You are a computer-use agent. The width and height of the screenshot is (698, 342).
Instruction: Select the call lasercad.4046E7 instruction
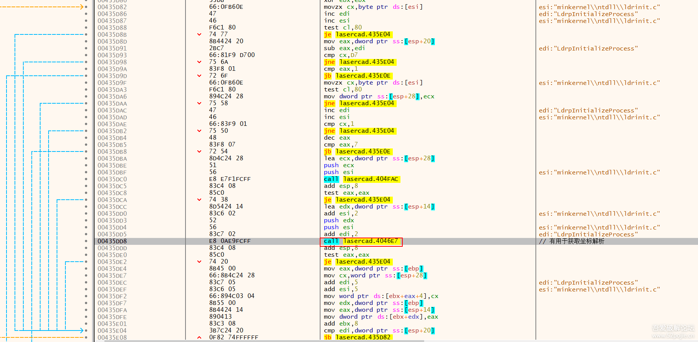pyautogui.click(x=361, y=241)
